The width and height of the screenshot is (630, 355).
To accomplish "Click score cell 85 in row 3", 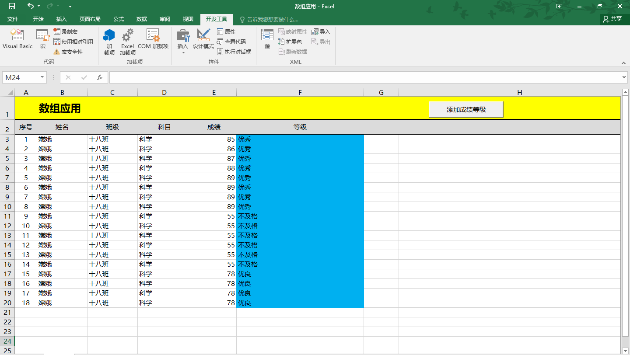I will click(213, 139).
